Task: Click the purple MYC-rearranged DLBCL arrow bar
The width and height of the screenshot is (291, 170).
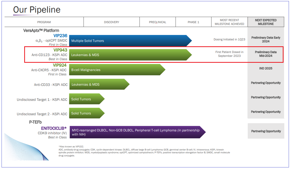Action: (x=136, y=132)
